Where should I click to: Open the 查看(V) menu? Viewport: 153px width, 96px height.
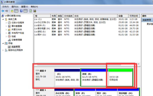coord(24,7)
